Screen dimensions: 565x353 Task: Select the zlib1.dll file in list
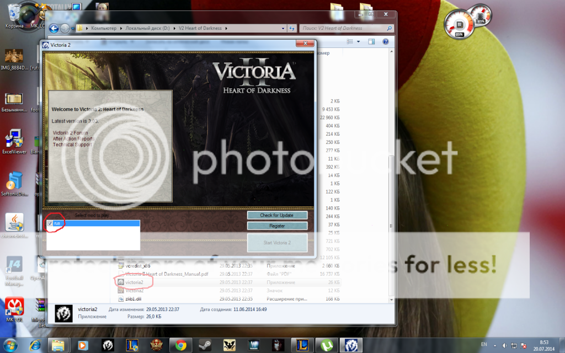point(134,298)
